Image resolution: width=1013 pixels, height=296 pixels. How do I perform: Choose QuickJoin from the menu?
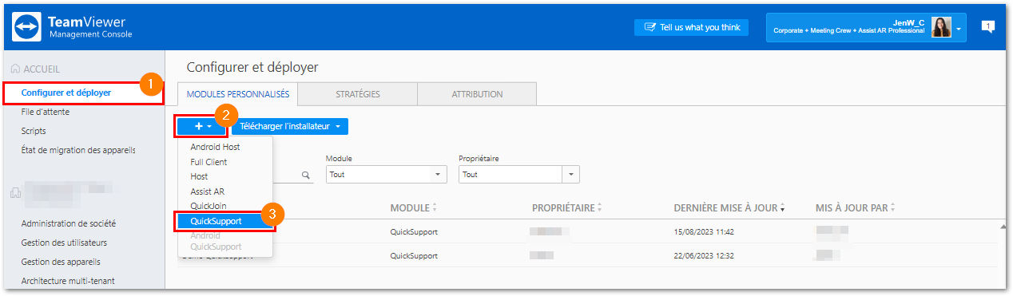[x=208, y=206]
